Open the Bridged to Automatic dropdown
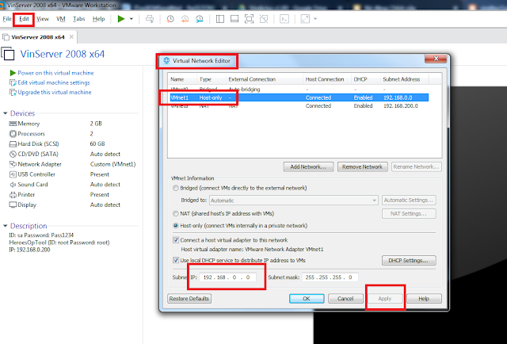The image size is (507, 344). click(294, 201)
